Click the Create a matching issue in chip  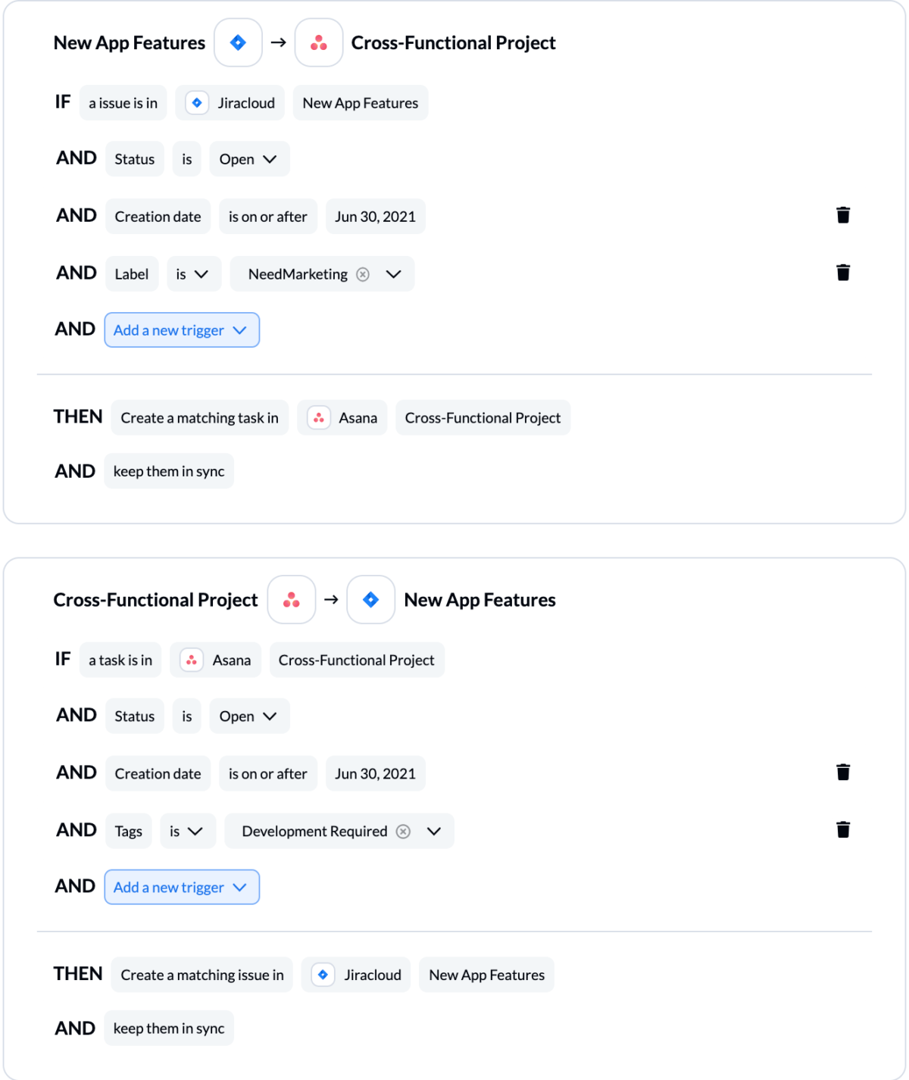(x=201, y=974)
